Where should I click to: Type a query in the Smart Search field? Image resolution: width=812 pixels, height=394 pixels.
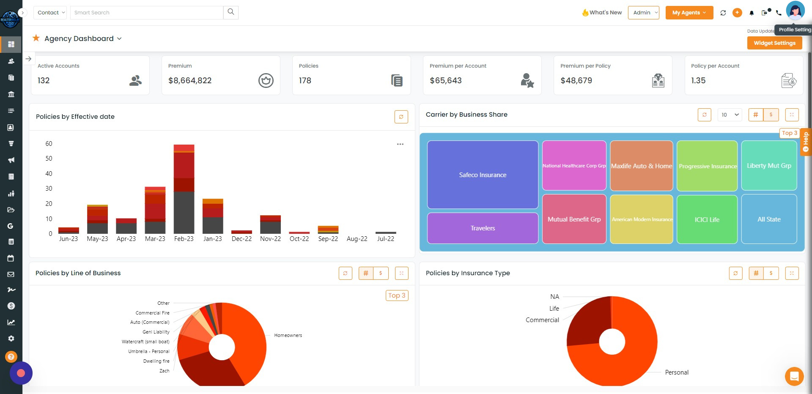tap(146, 12)
